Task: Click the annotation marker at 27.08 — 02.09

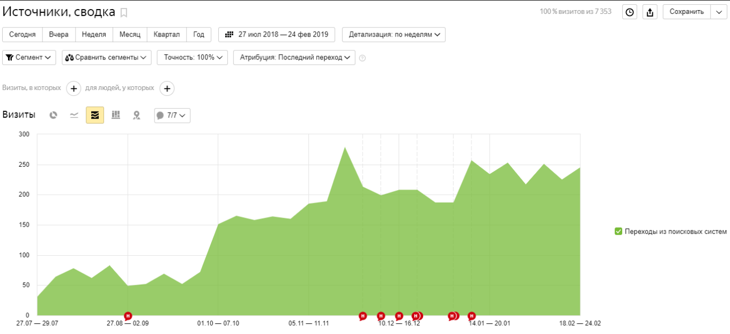Action: pyautogui.click(x=128, y=316)
